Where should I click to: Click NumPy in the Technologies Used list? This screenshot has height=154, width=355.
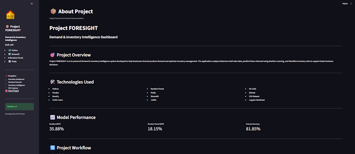click(56, 96)
